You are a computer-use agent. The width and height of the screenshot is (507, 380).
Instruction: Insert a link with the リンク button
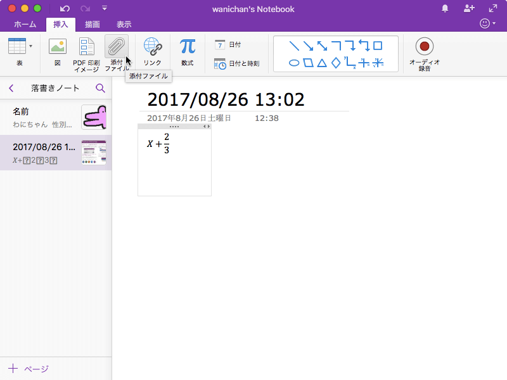click(153, 52)
